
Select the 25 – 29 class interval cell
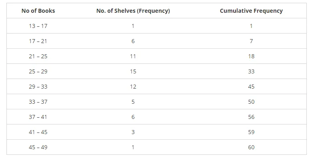pyautogui.click(x=38, y=71)
